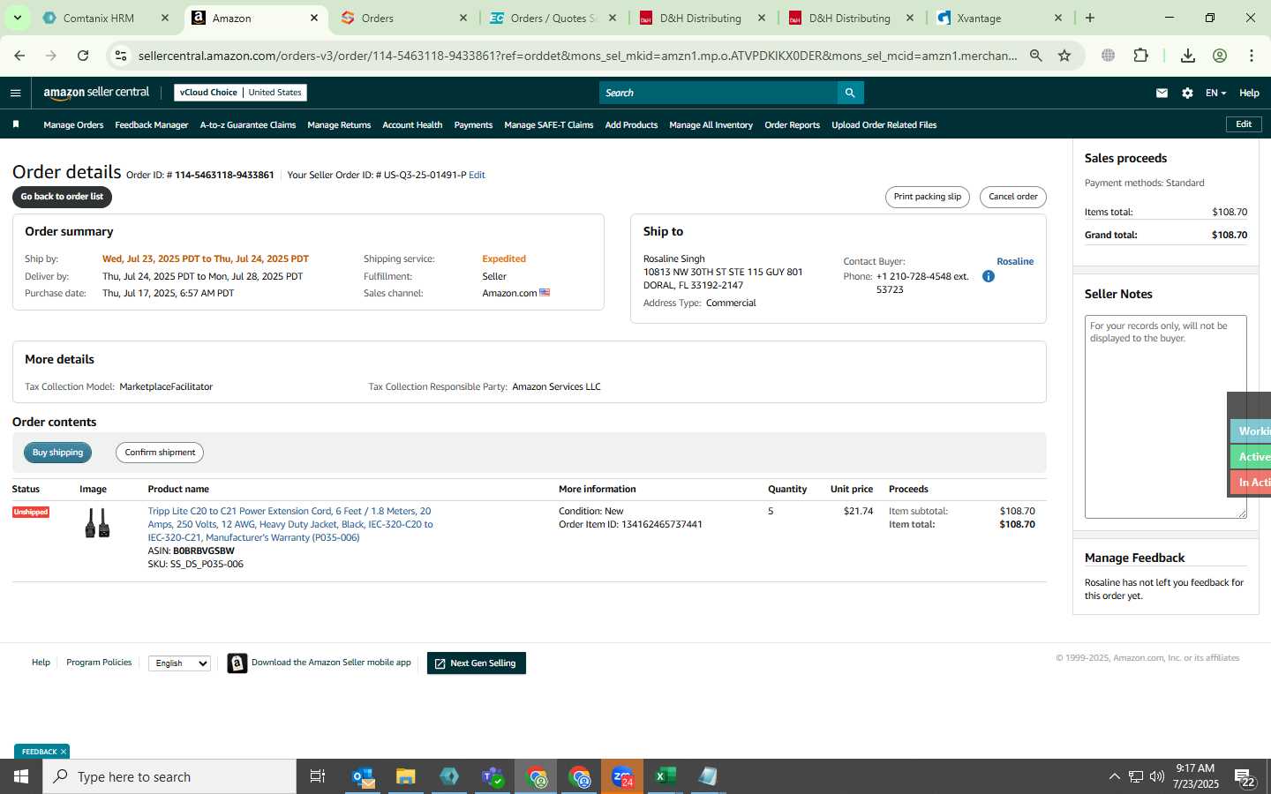
Task: Click the Seller Central search field
Action: click(x=718, y=93)
